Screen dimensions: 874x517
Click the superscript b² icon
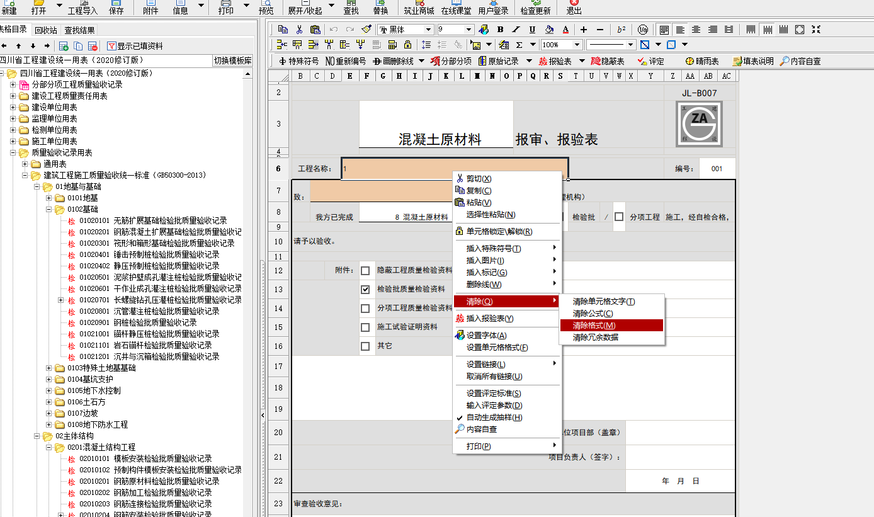point(621,30)
